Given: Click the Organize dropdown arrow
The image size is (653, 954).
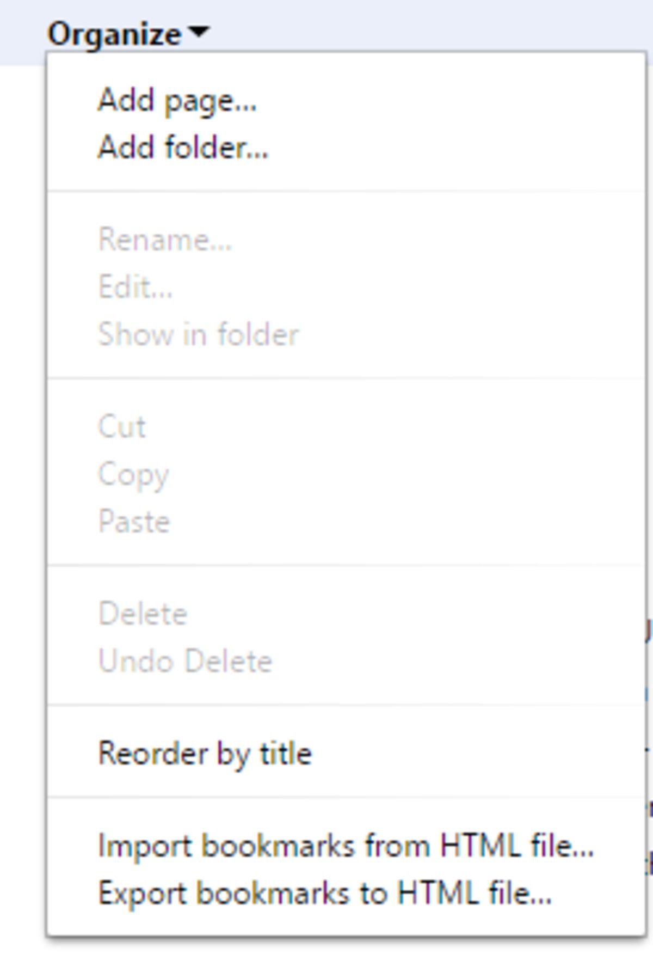Looking at the screenshot, I should point(200,33).
